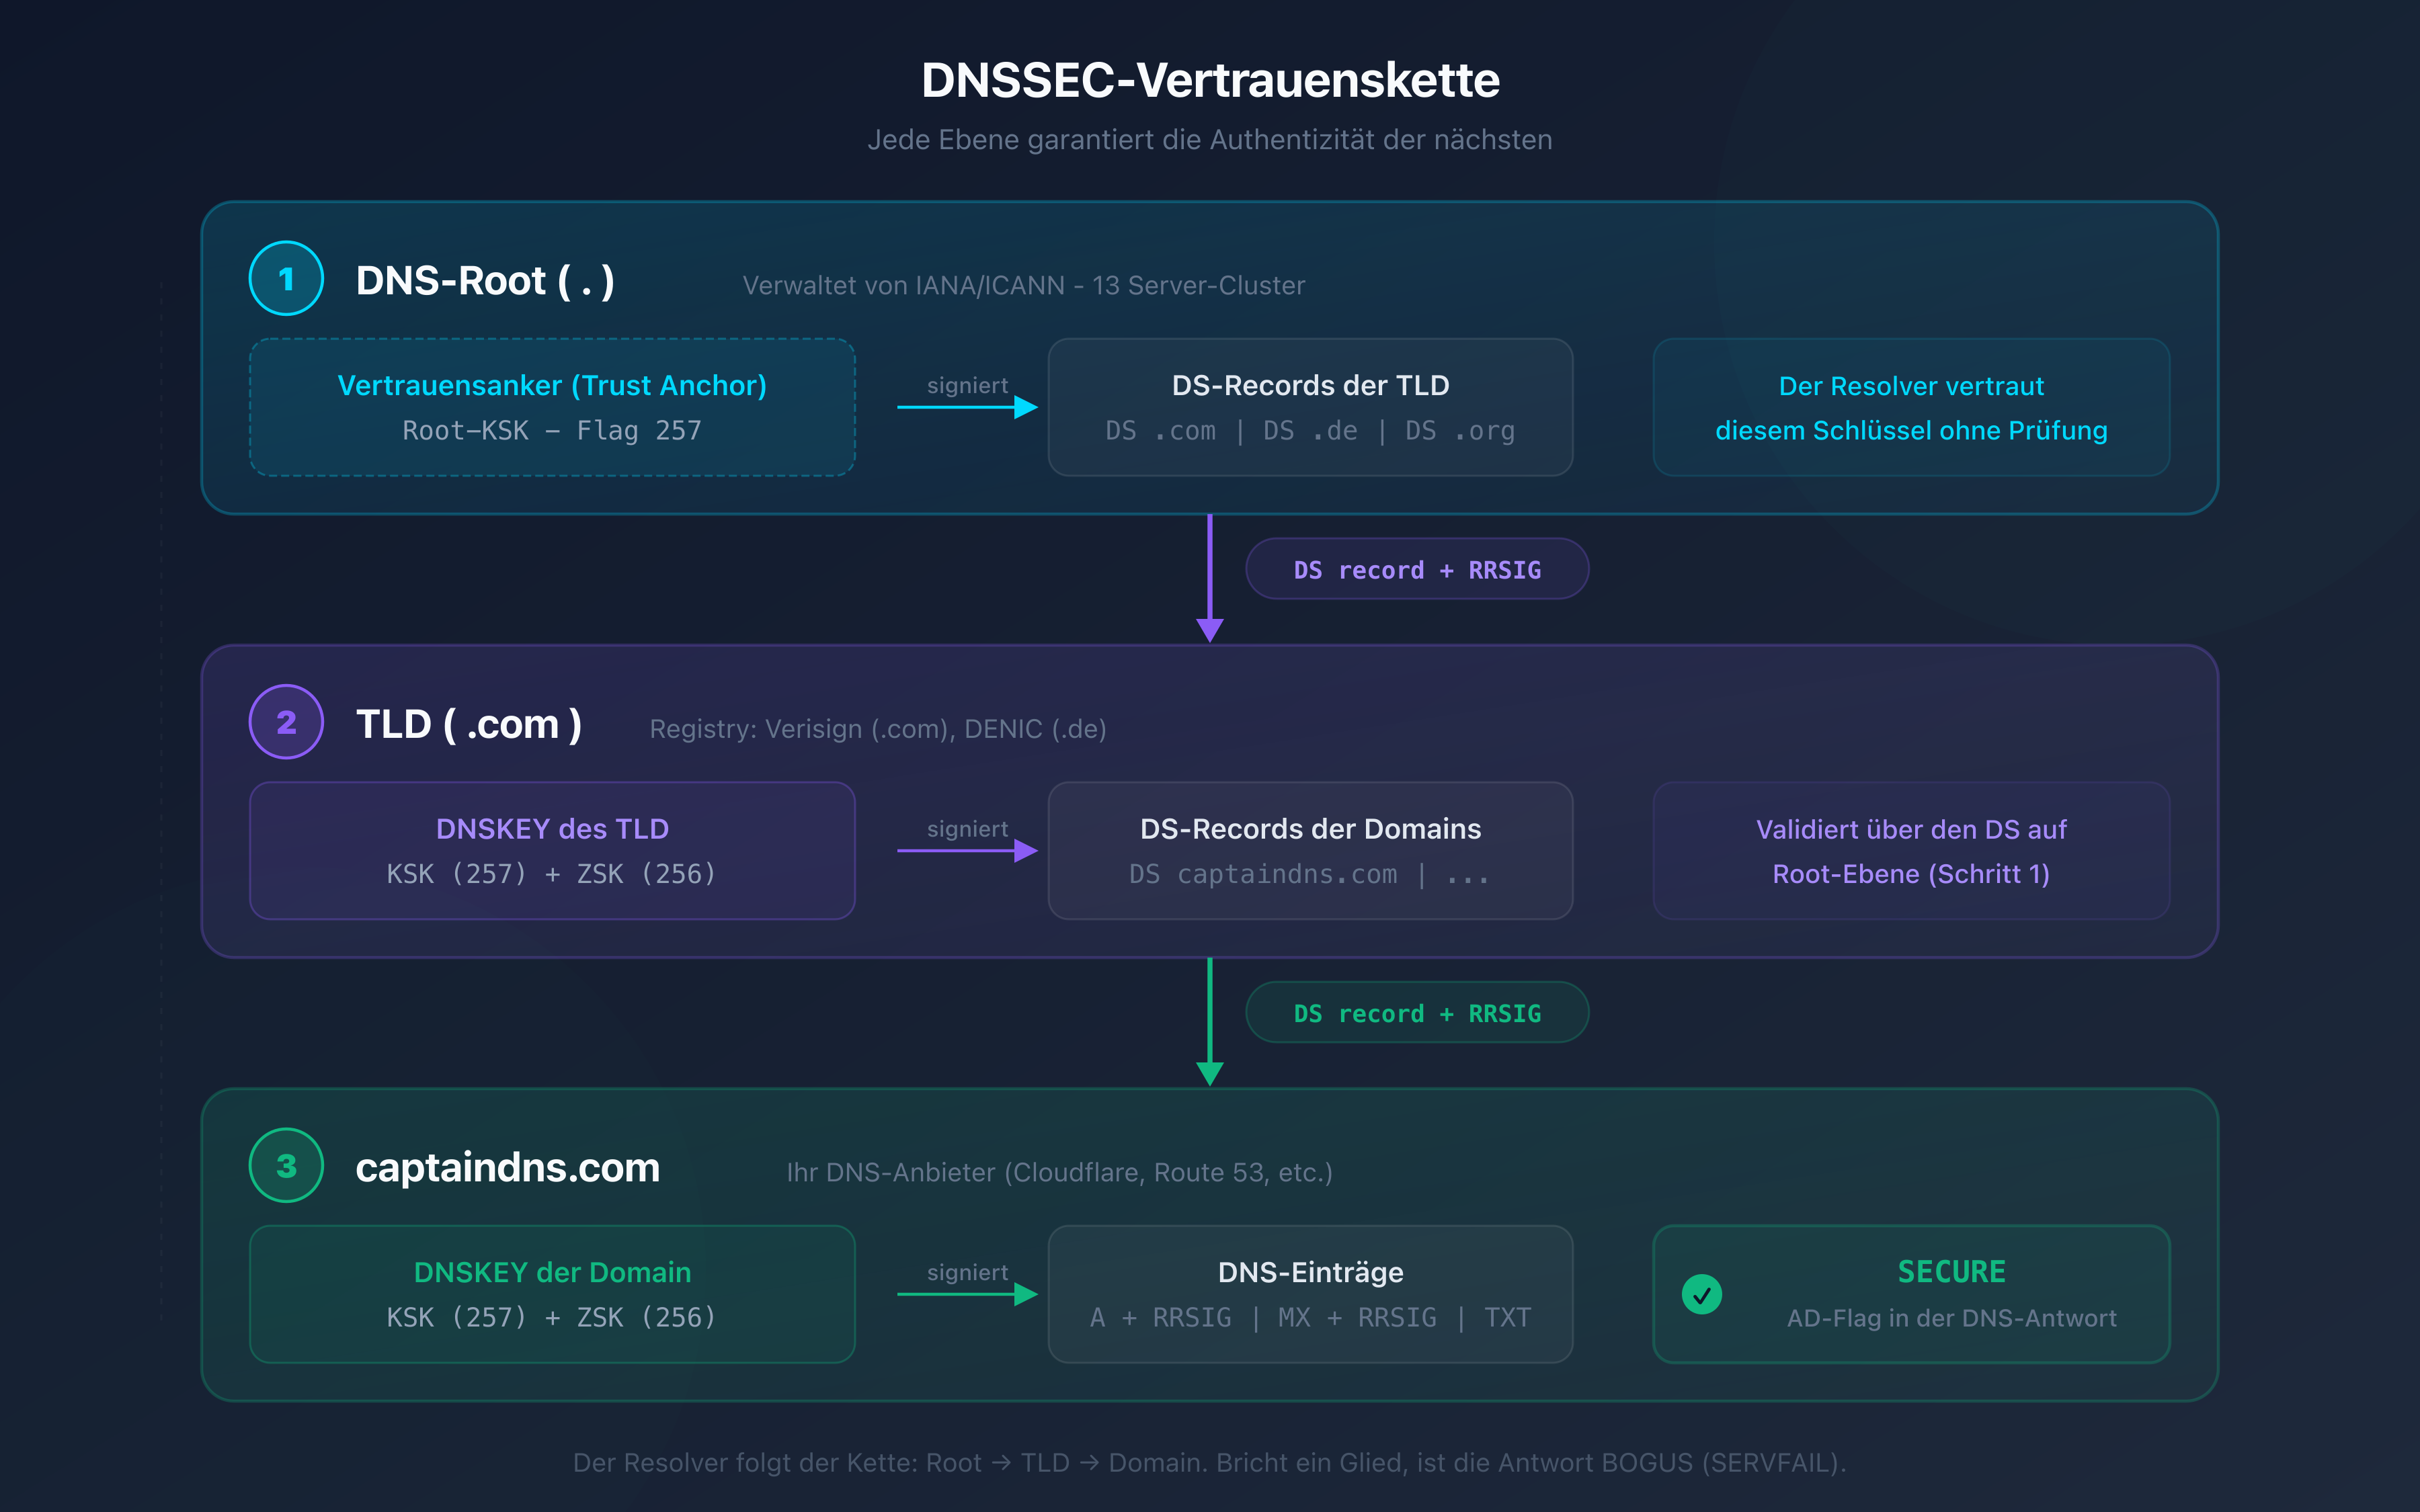Viewport: 2420px width, 1512px height.
Task: Expand the TLD ( .com ) section
Action: (470, 724)
